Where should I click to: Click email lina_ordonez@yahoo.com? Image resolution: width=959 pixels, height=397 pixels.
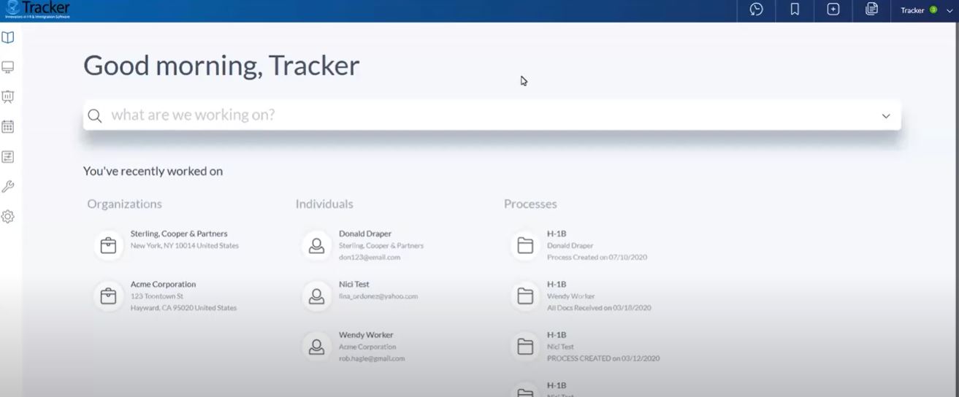378,296
